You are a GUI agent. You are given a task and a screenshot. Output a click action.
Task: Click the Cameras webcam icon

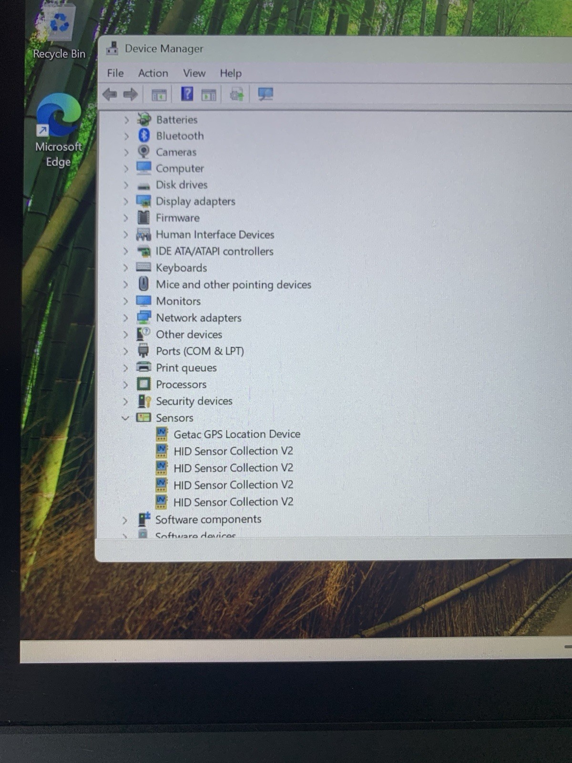point(143,152)
